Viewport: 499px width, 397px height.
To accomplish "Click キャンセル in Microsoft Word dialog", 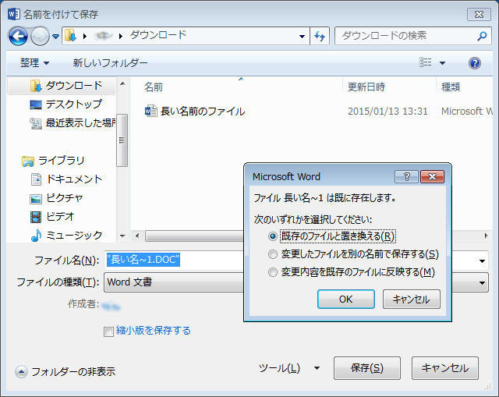I will [x=412, y=300].
